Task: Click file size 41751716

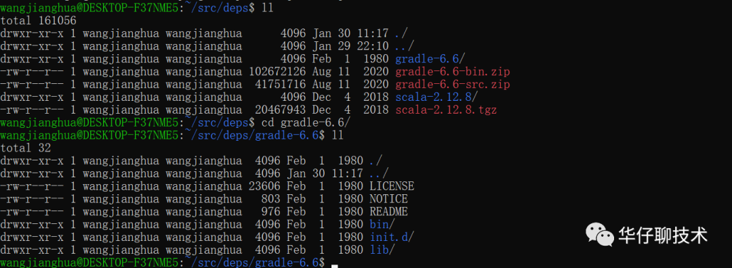Action: pos(281,85)
